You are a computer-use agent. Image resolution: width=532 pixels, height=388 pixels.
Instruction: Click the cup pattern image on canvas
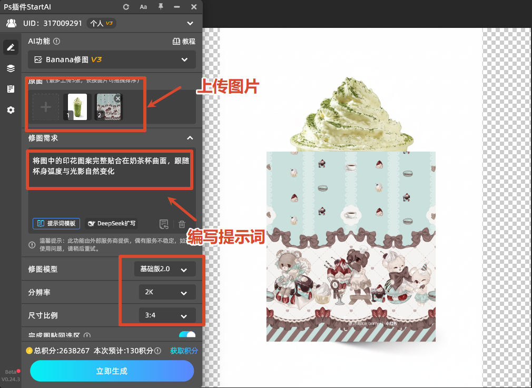tap(351, 246)
